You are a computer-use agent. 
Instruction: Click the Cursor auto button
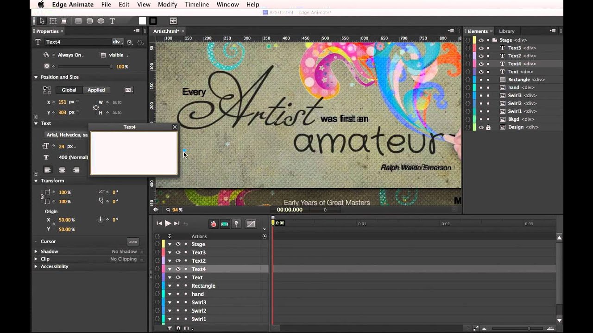(x=133, y=241)
